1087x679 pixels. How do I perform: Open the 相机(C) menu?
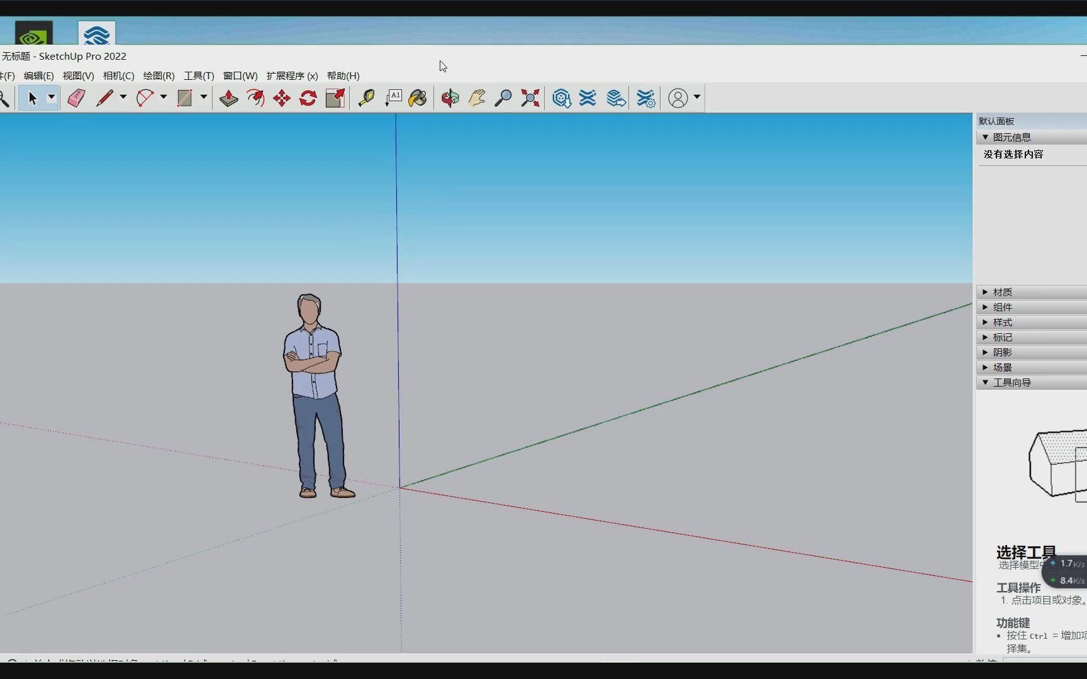coord(118,75)
